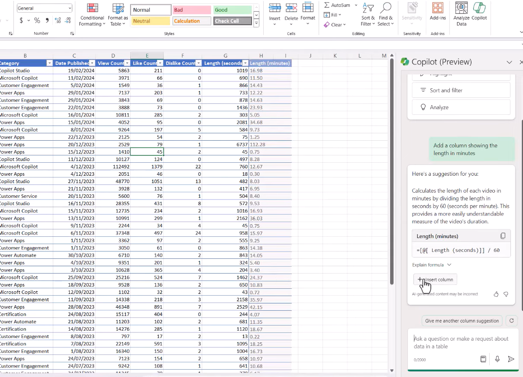The image size is (523, 377).
Task: Click the Copilot ribbon button
Action: click(x=479, y=12)
